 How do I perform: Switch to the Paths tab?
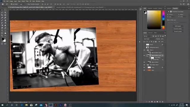(x=155, y=33)
